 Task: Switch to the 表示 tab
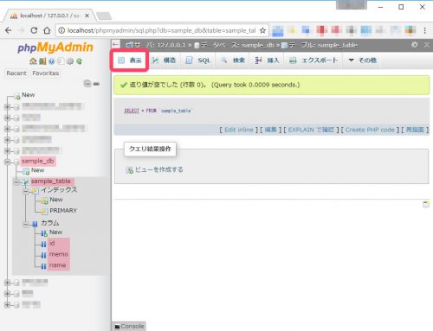[x=130, y=60]
